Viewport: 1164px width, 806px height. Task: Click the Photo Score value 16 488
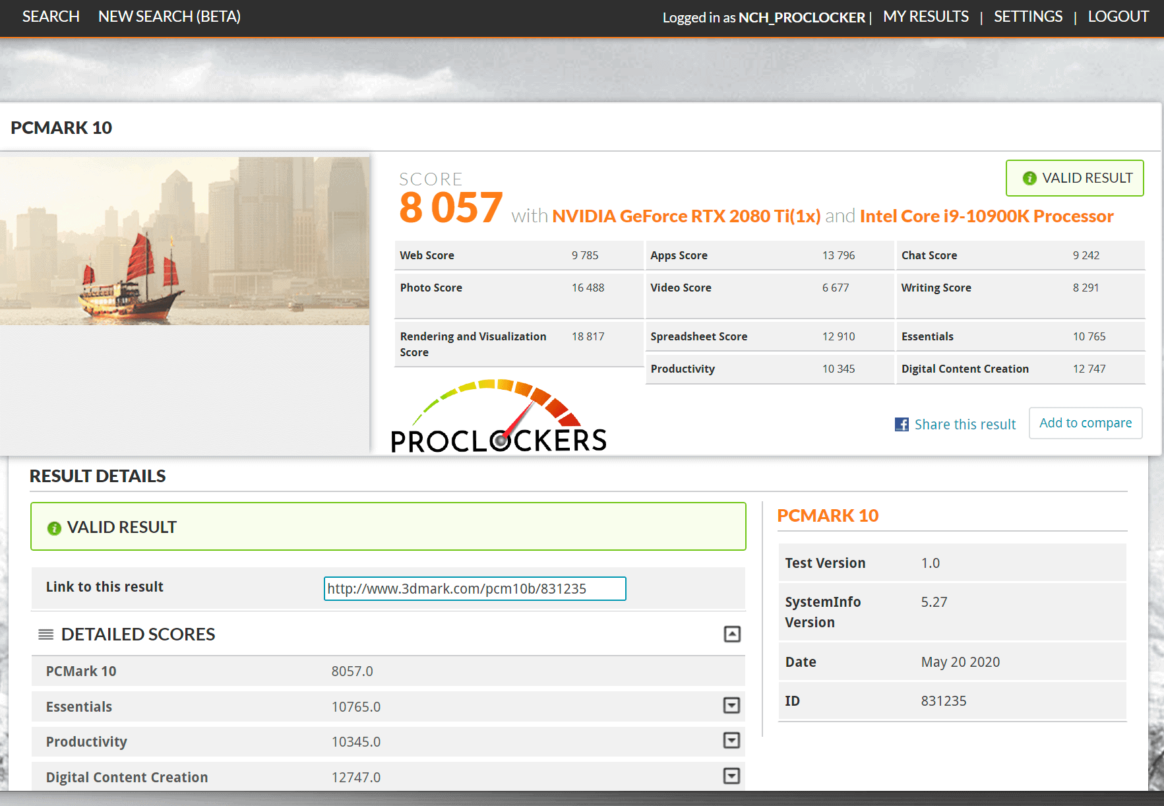click(x=588, y=288)
